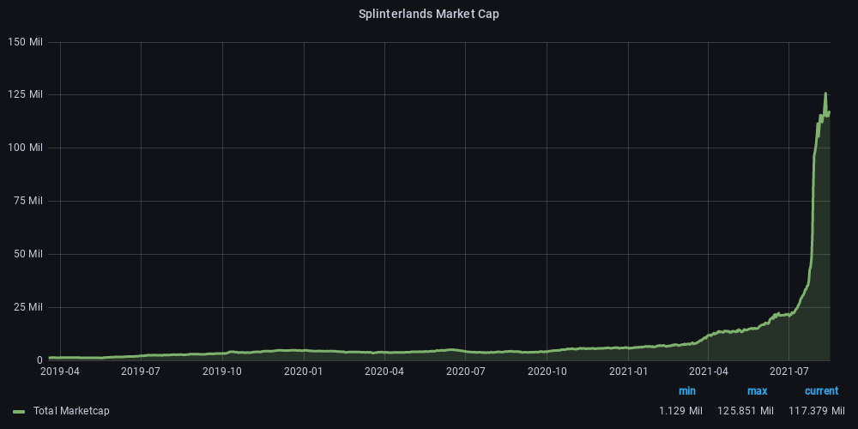Sort legend by min column header
Image resolution: width=858 pixels, height=429 pixels.
(686, 390)
